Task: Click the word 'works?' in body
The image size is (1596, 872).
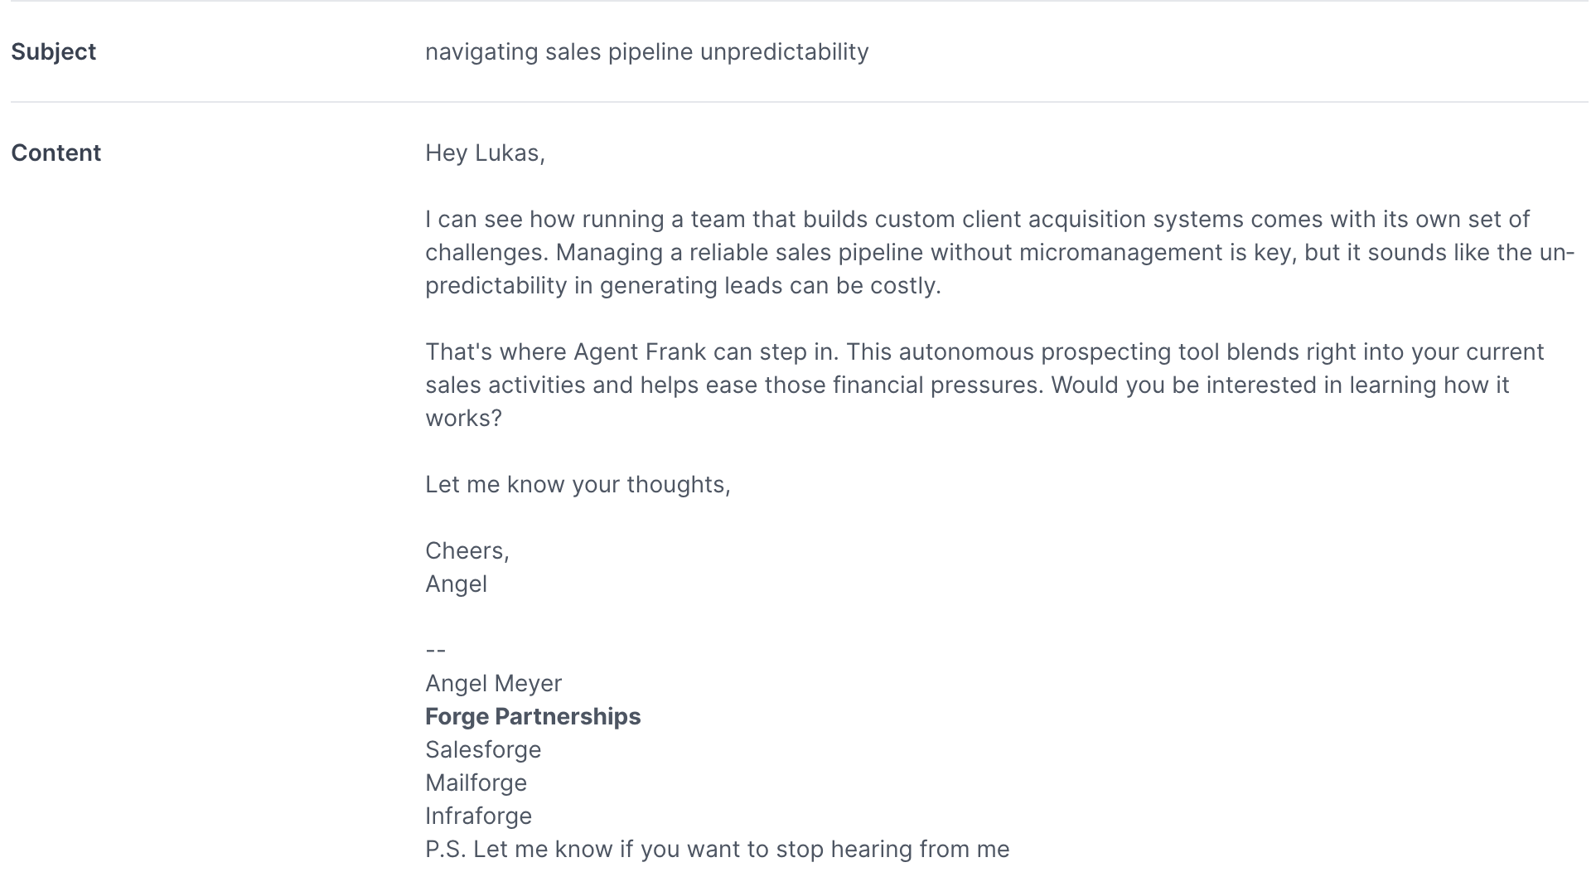Action: pos(463,418)
